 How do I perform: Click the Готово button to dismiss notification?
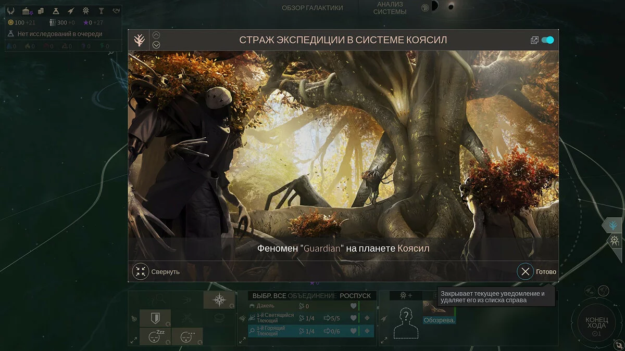536,271
